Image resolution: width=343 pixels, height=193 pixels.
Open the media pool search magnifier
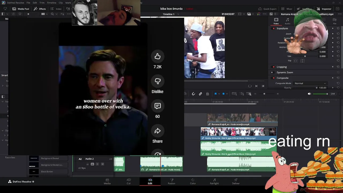[x=52, y=14]
